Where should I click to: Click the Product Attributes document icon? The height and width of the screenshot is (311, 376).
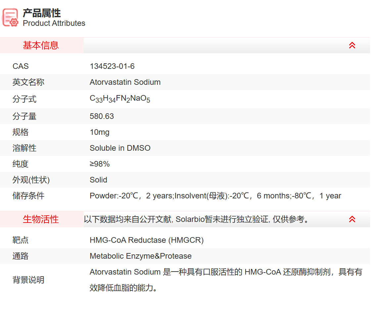click(10, 17)
